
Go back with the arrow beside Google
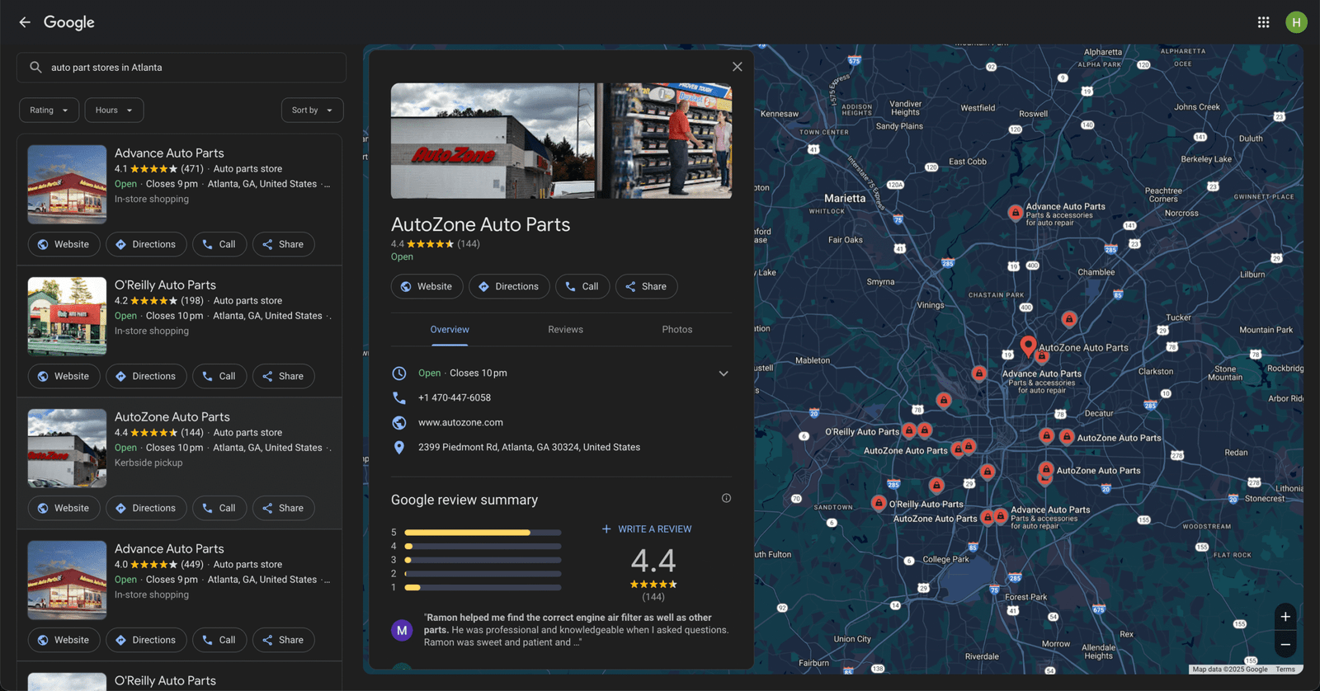click(25, 22)
